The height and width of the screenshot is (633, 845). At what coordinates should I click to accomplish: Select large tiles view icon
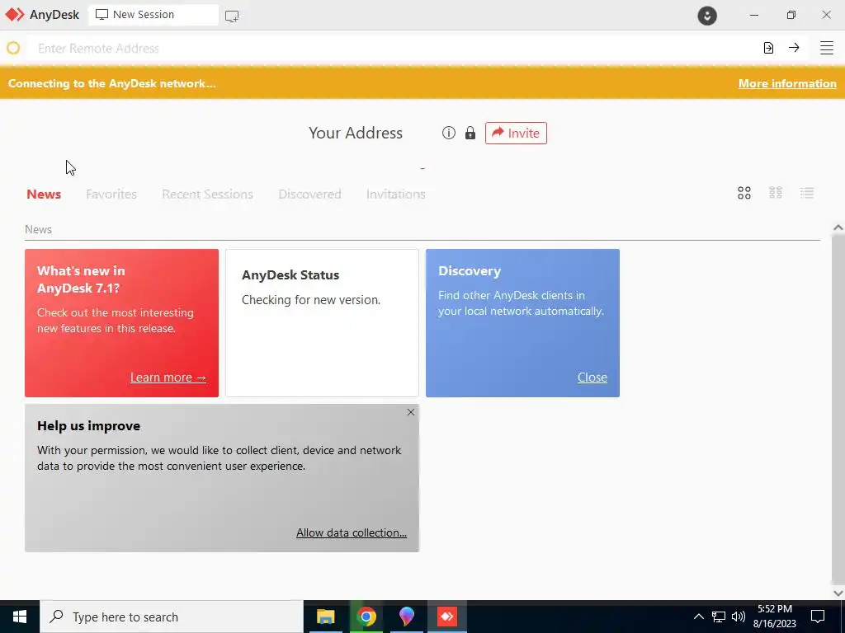pyautogui.click(x=744, y=193)
